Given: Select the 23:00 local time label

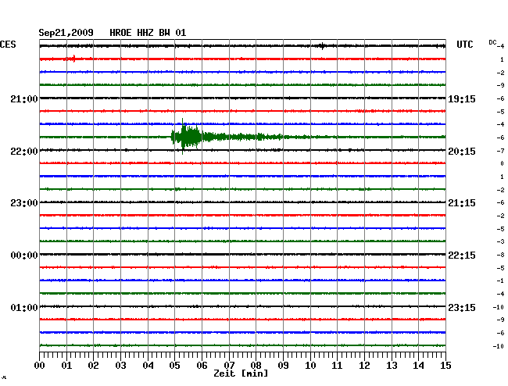Looking at the screenshot, I should click(24, 202).
